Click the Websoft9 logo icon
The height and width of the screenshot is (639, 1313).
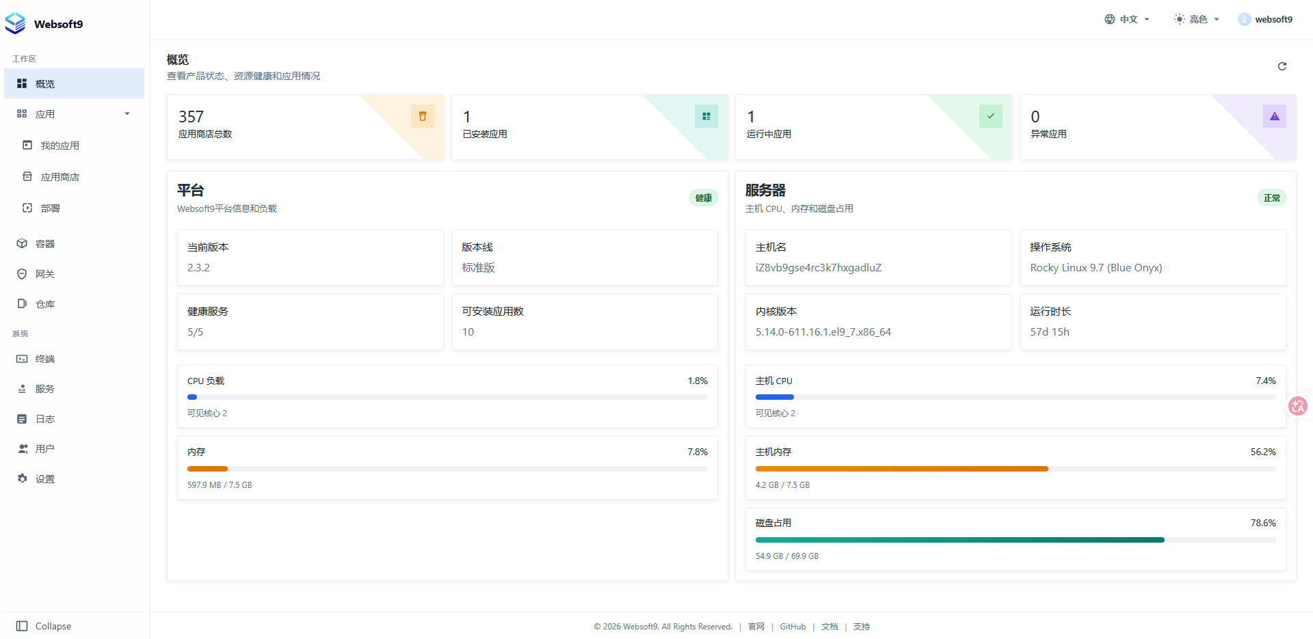pos(15,23)
